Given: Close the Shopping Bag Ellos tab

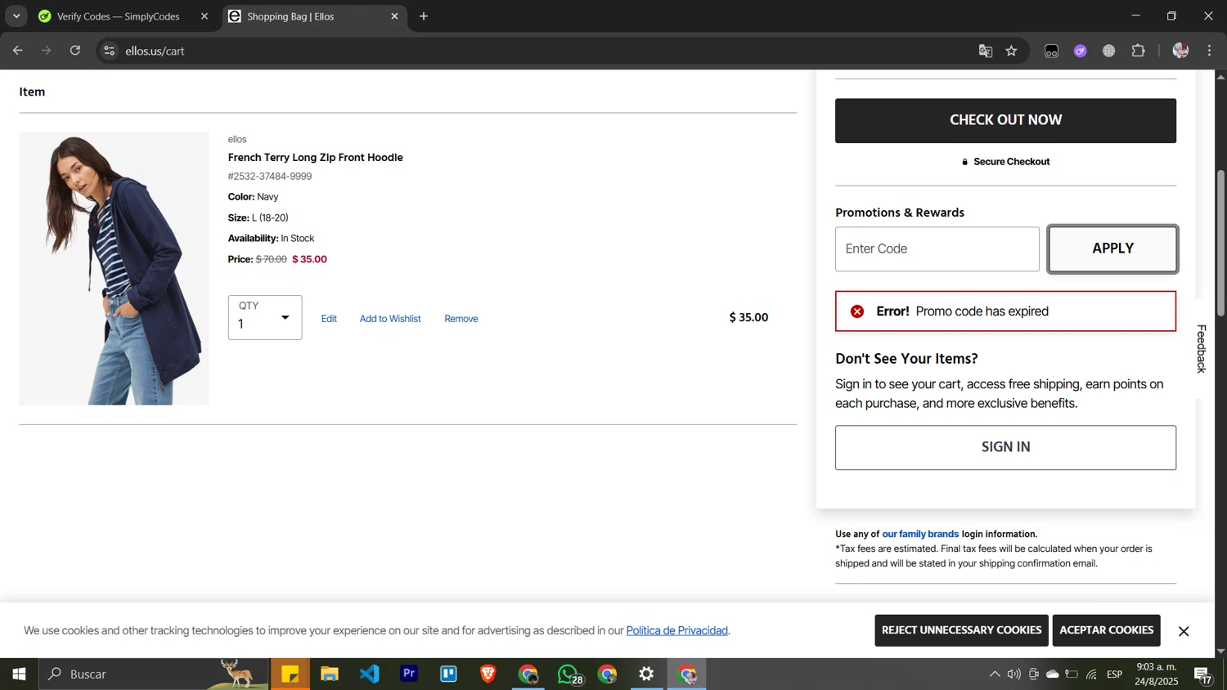Looking at the screenshot, I should (394, 16).
